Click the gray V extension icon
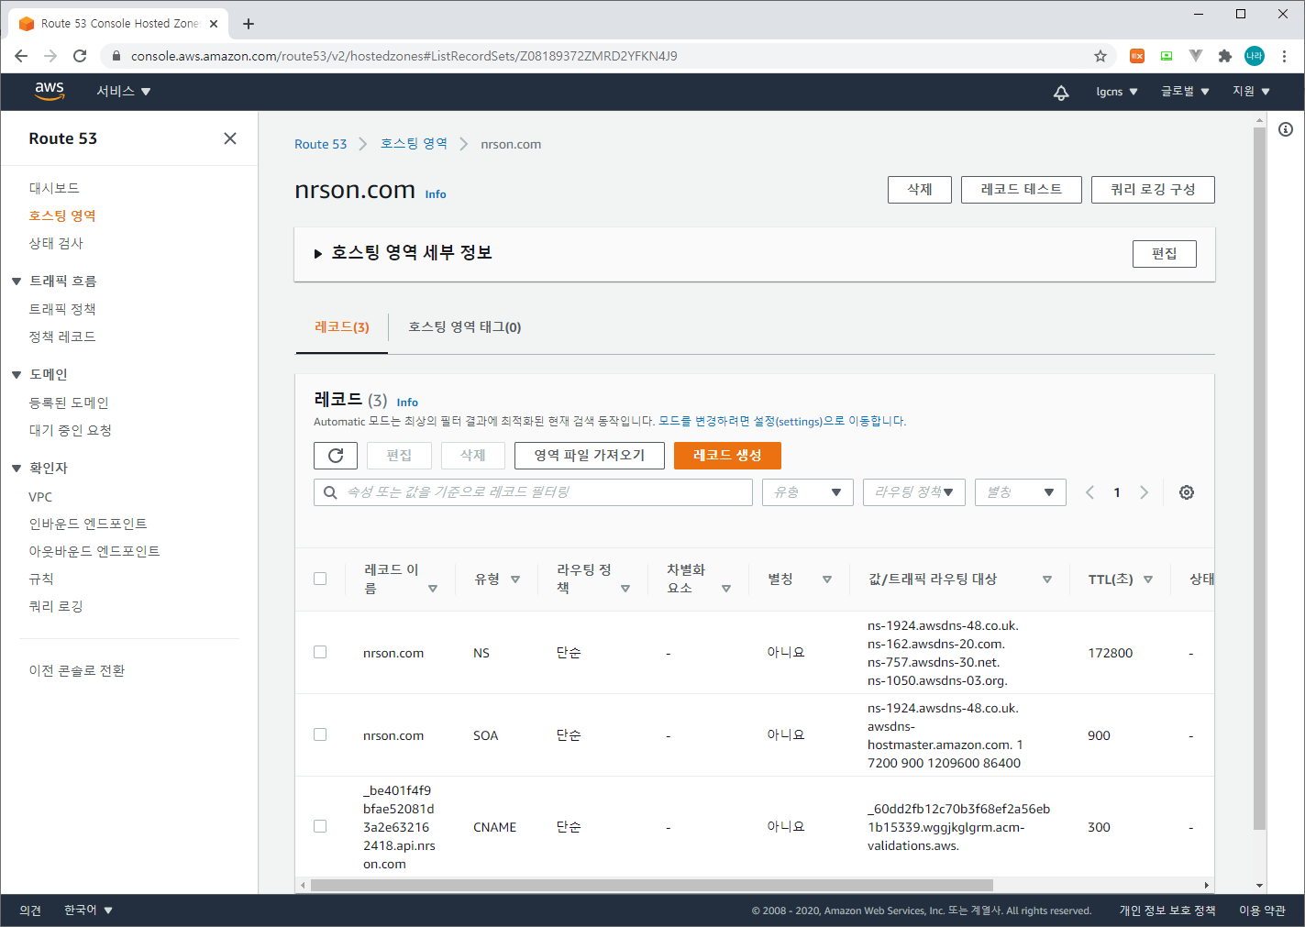Image resolution: width=1305 pixels, height=927 pixels. point(1196,56)
